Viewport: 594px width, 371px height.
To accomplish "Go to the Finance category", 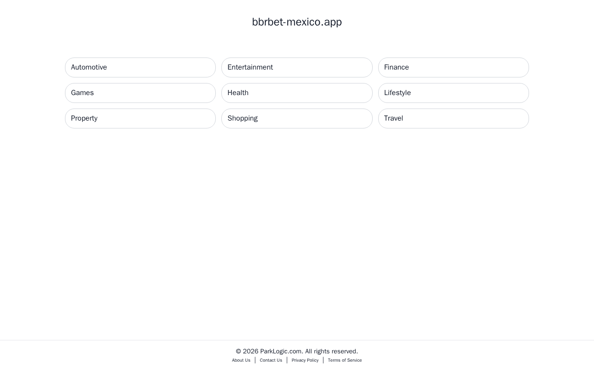I will tap(453, 67).
